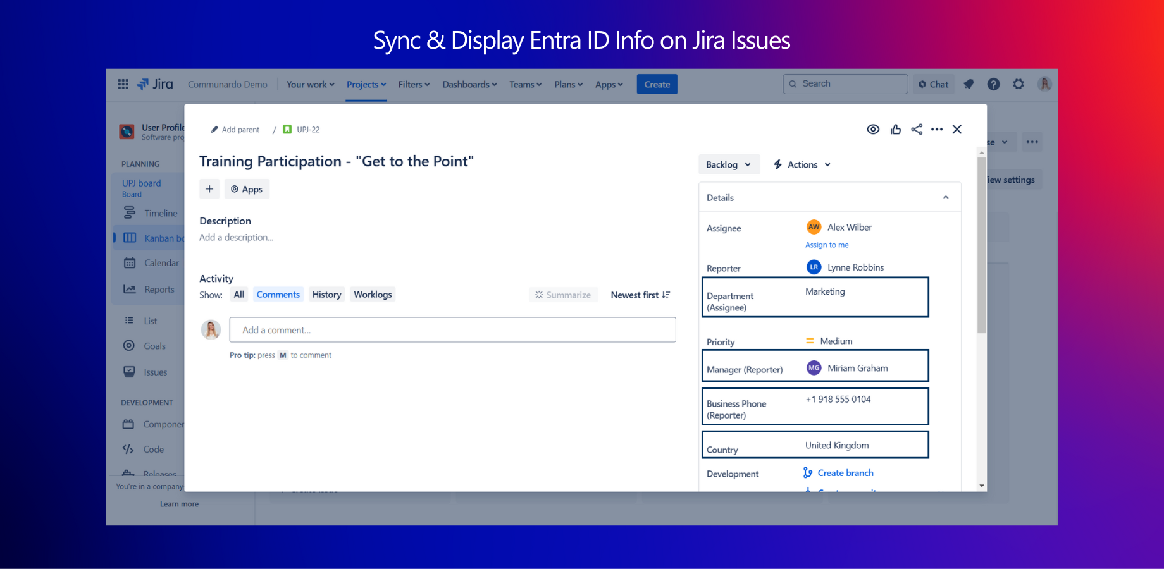
Task: Click the Add a comment field
Action: (x=452, y=330)
